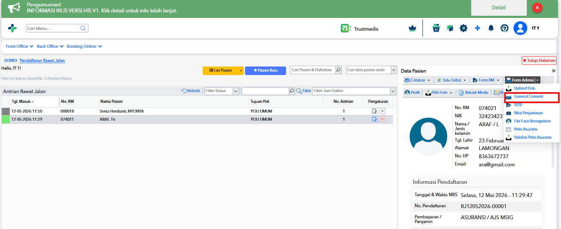Click the empty search field after Filter Status
Viewport: 561px width, 229px height.
coord(265,91)
